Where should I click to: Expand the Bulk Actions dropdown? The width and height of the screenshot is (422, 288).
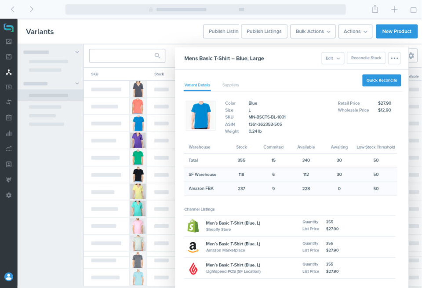[313, 31]
